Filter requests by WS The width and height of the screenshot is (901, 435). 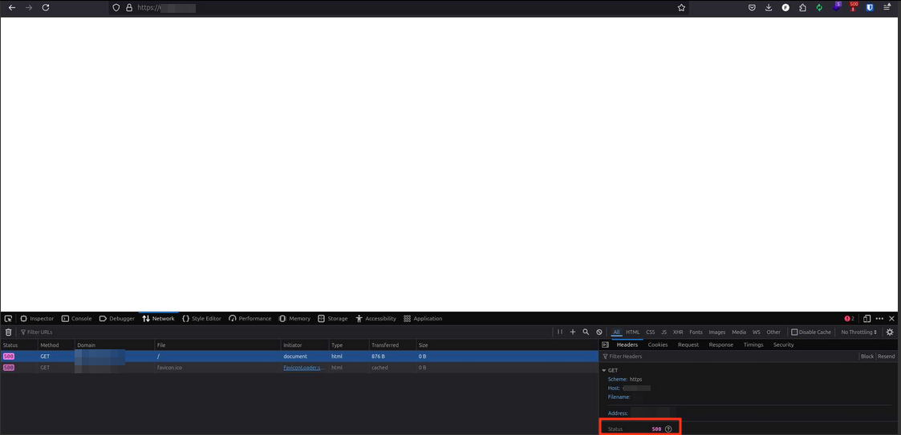click(757, 332)
